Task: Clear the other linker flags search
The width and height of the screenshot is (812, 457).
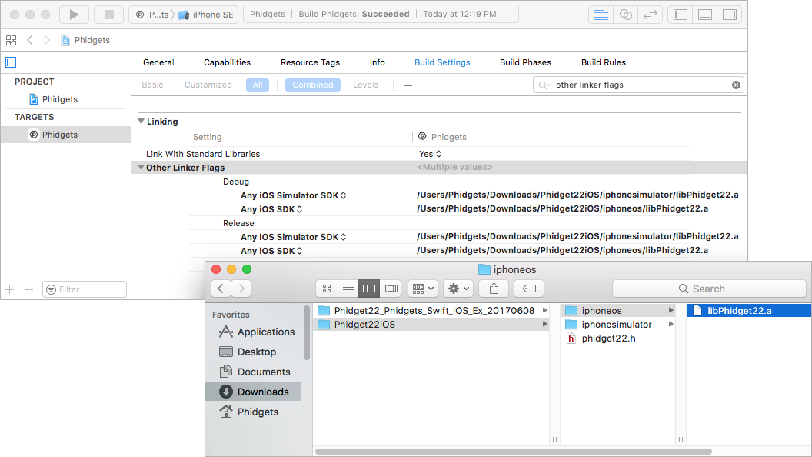Action: (x=736, y=85)
